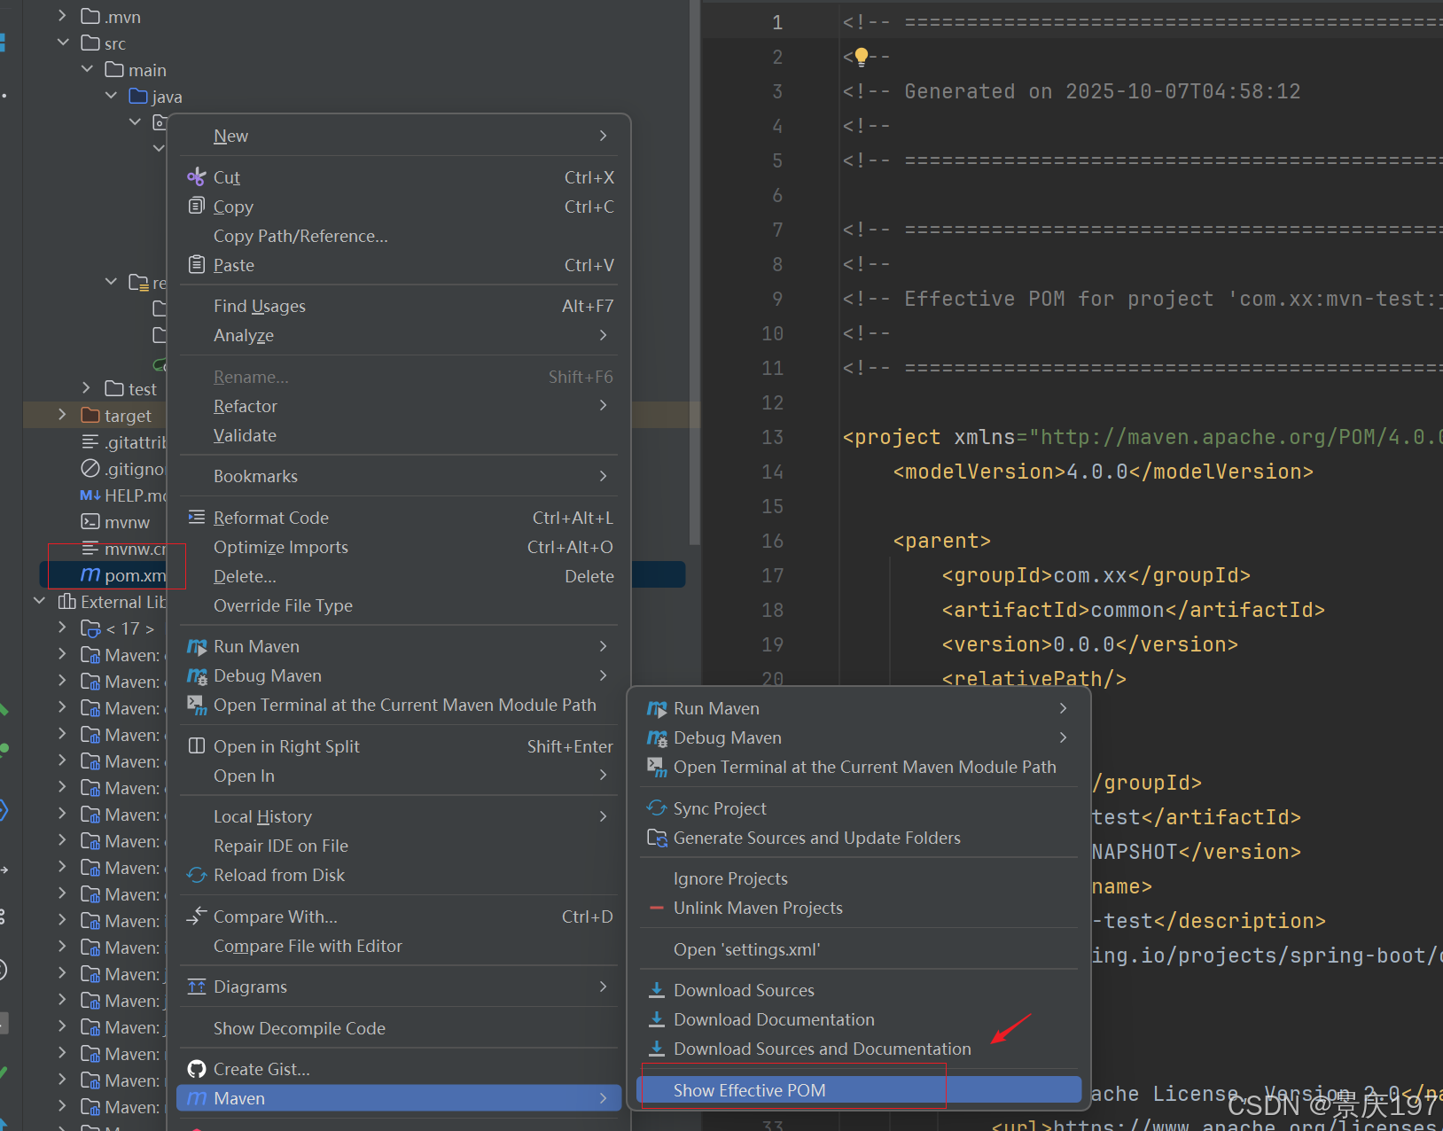Click the lightbulb intention icon in the editor
This screenshot has width=1443, height=1131.
[861, 56]
